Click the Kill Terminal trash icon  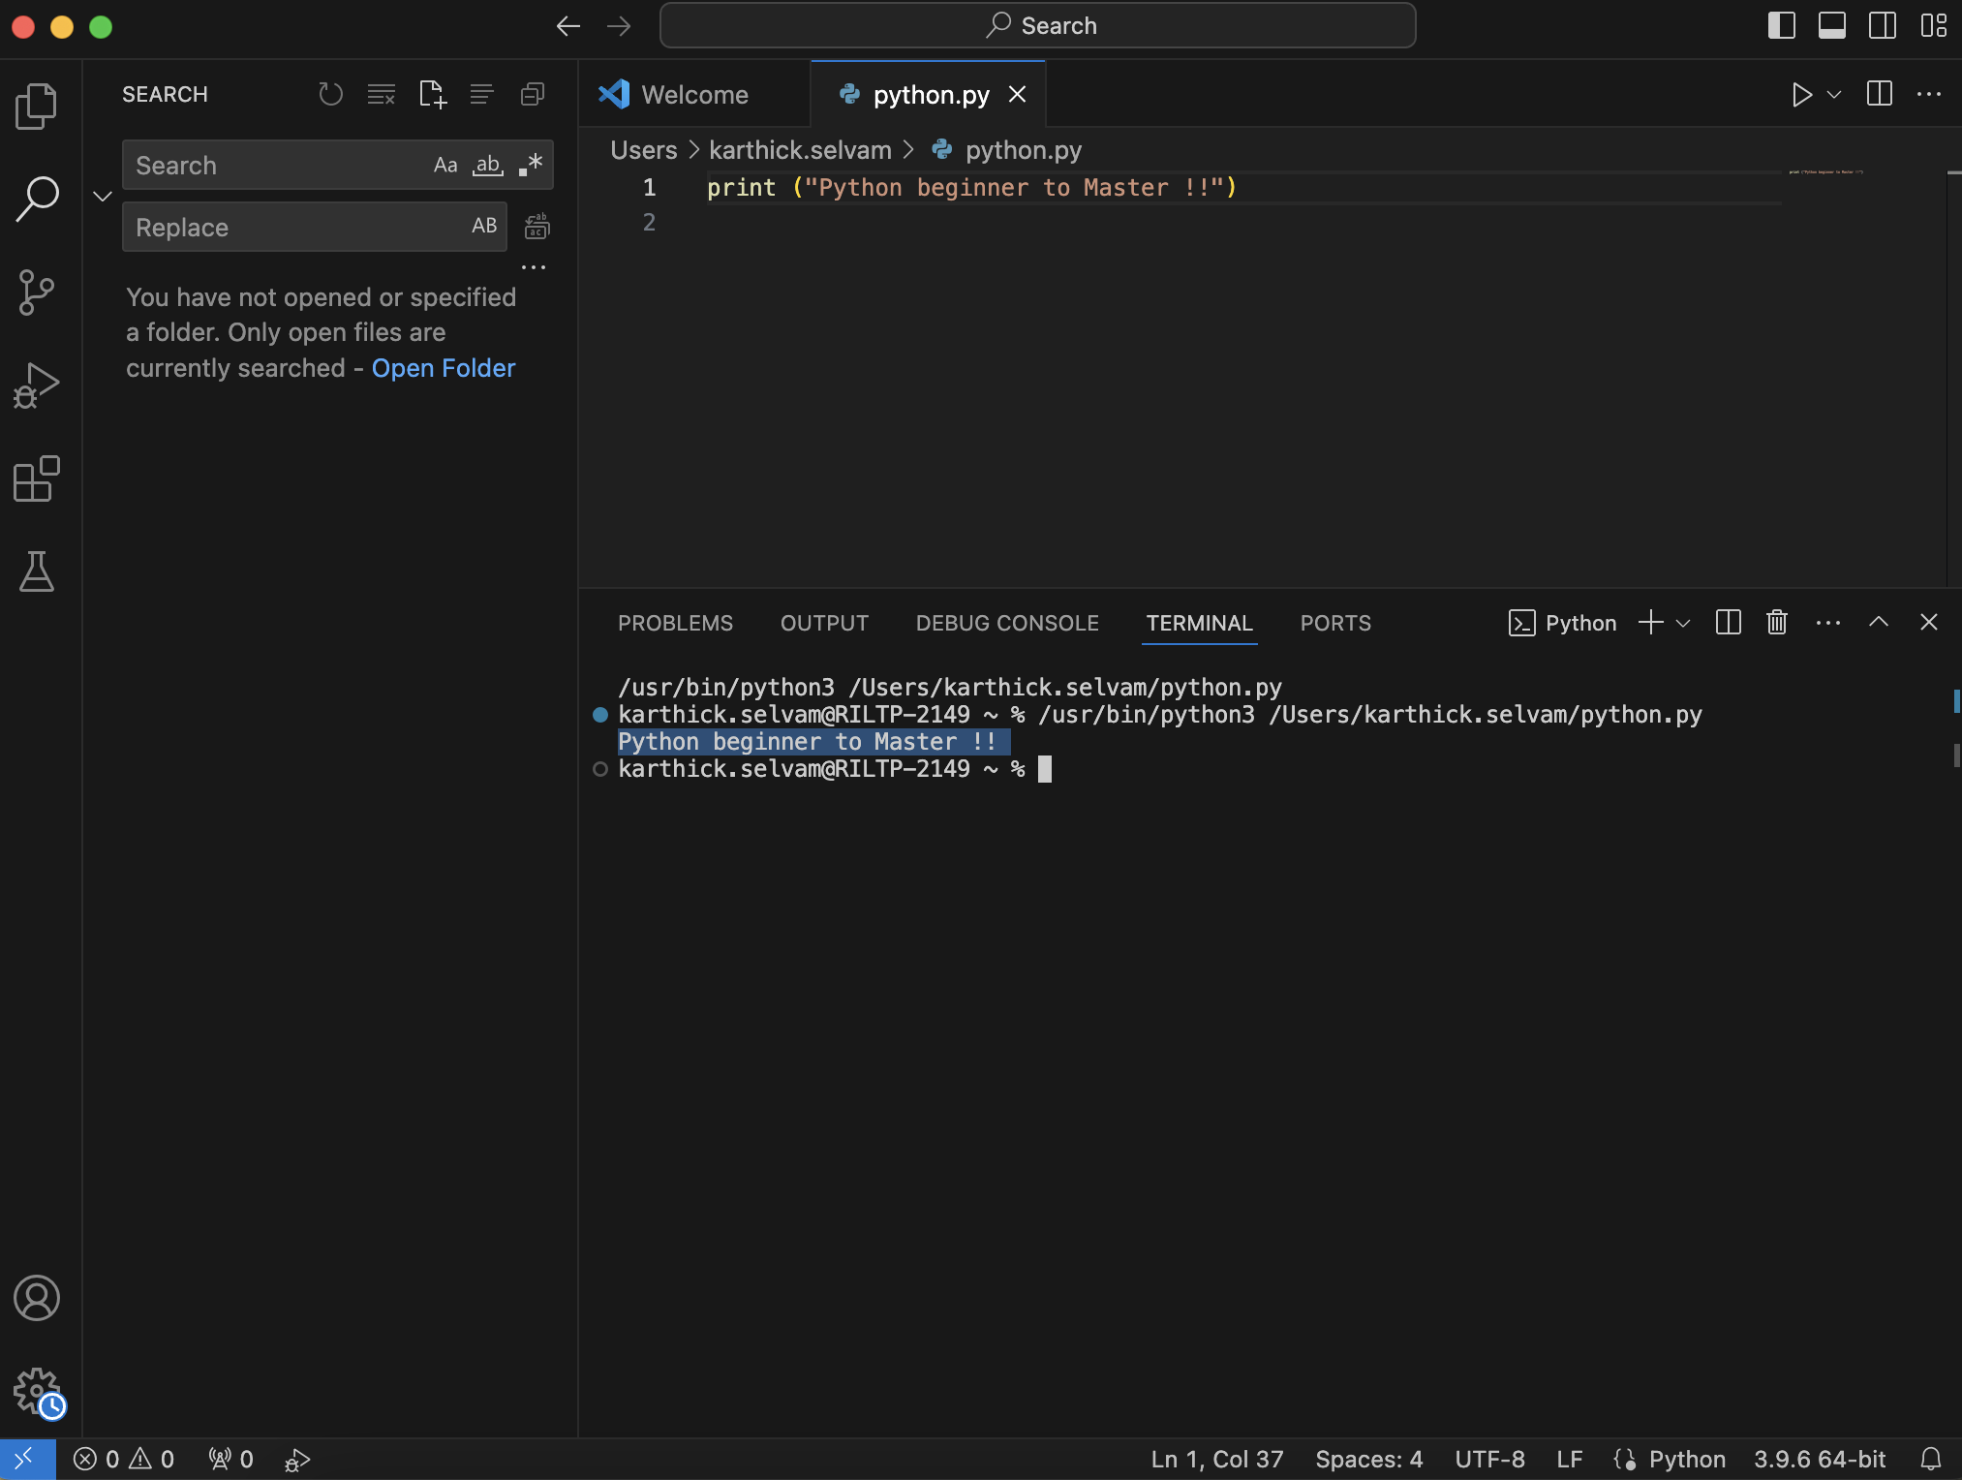point(1776,623)
